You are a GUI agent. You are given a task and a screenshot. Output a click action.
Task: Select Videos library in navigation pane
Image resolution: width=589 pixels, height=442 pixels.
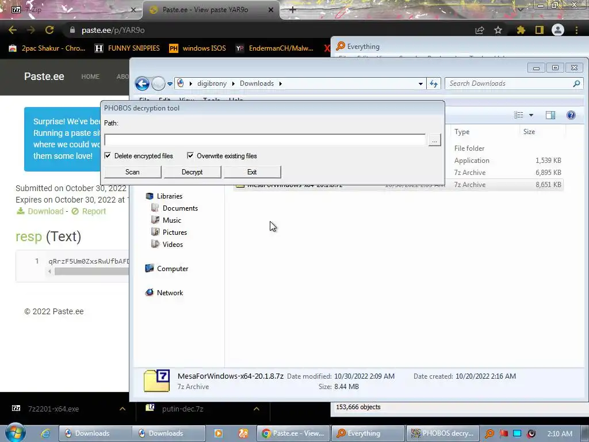point(173,244)
